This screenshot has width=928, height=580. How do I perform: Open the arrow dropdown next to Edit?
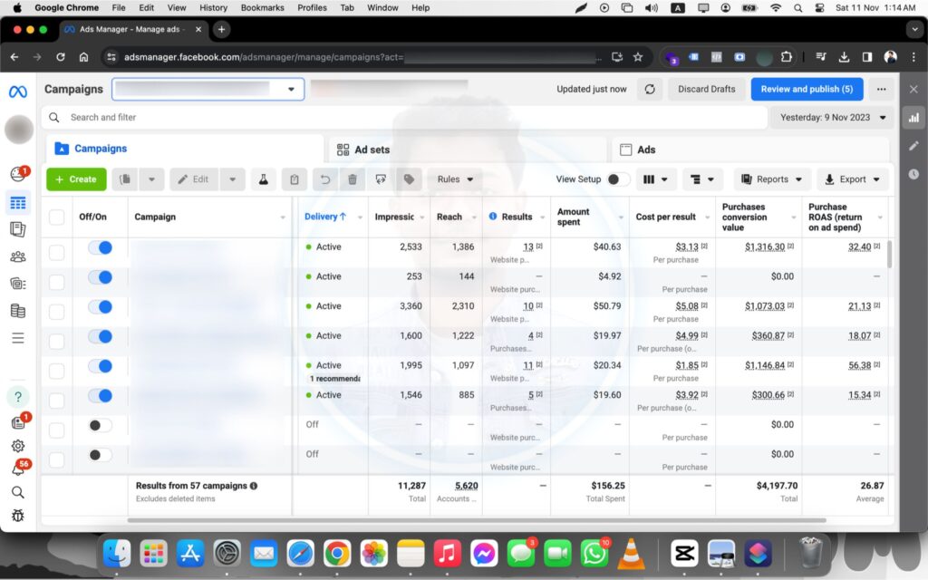(x=233, y=179)
